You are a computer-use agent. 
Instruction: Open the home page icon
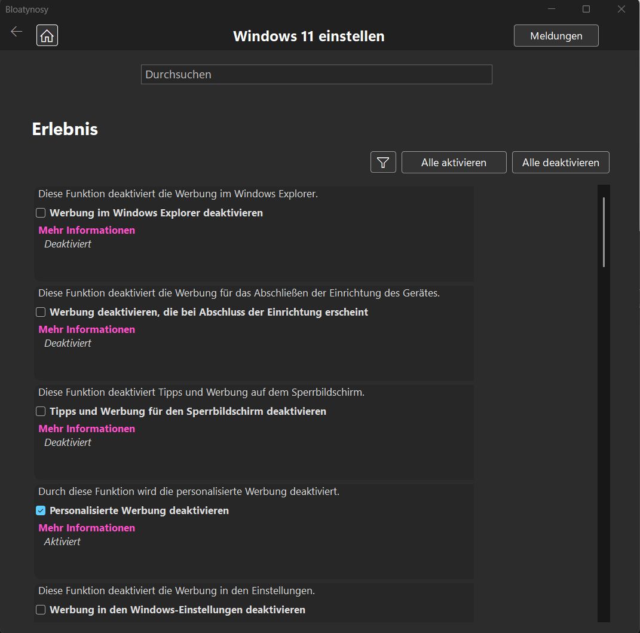(47, 35)
